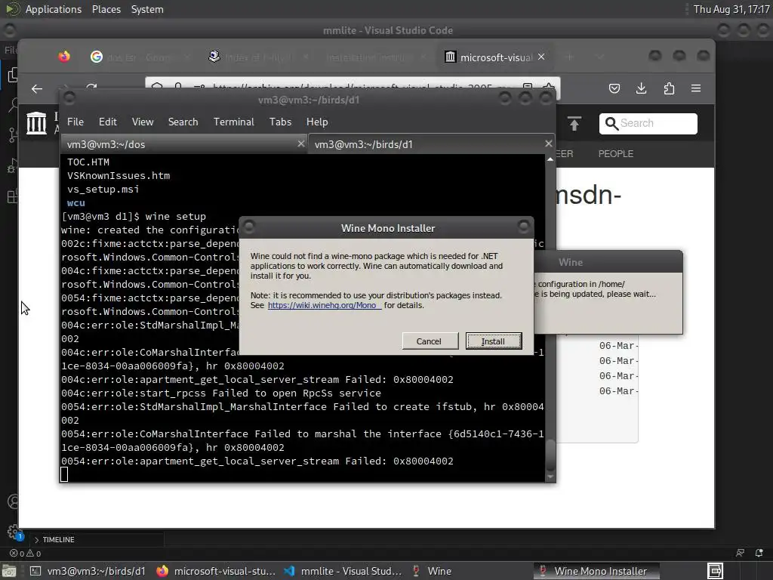Switch to the mmlite - Visual Stud... taskbar entry

click(x=343, y=571)
